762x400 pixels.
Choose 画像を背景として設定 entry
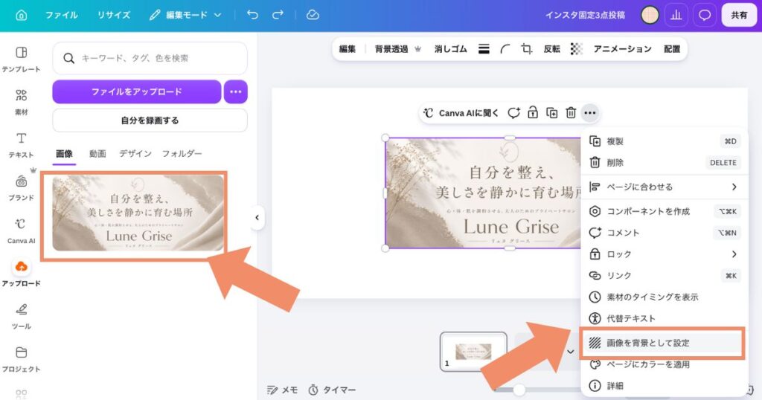[x=665, y=343]
